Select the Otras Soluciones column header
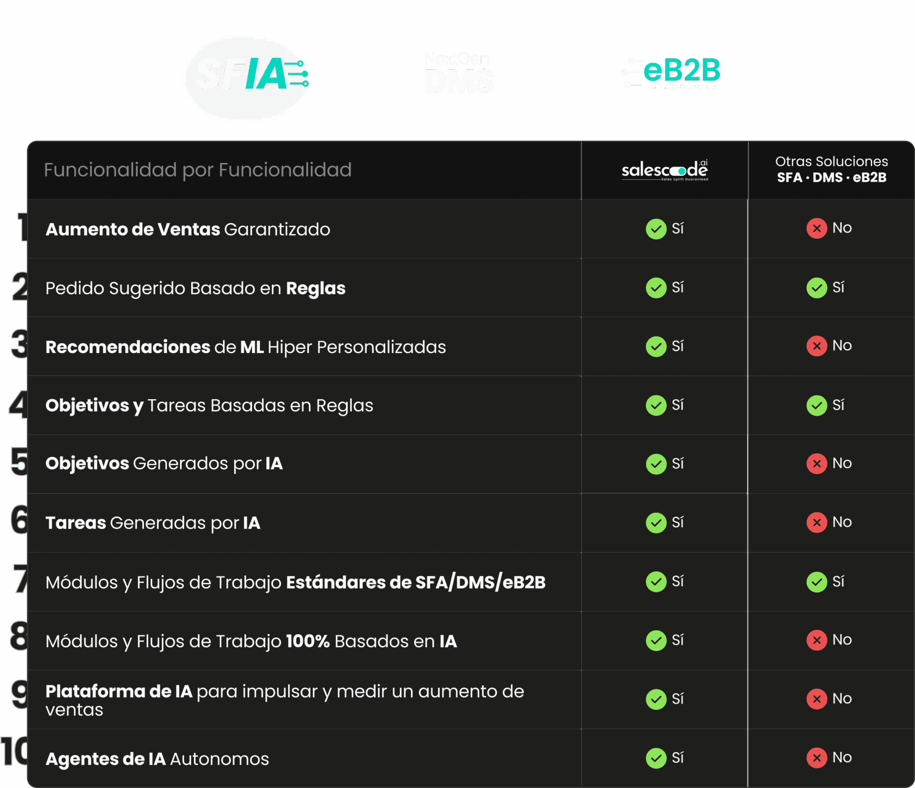The image size is (915, 788). [831, 169]
